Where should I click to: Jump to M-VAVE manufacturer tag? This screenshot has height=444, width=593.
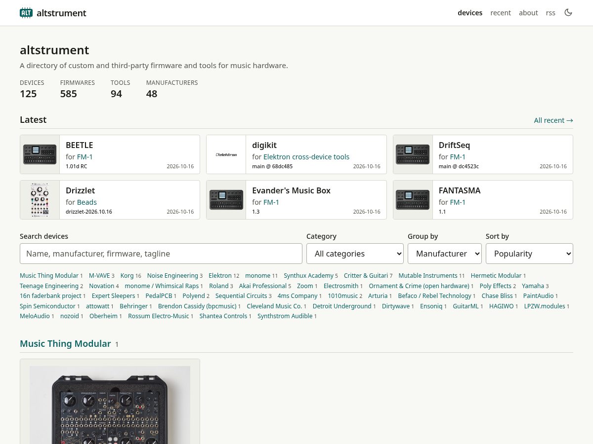(99, 276)
